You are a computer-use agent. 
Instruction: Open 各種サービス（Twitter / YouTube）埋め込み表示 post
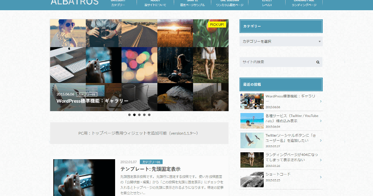click(x=292, y=118)
